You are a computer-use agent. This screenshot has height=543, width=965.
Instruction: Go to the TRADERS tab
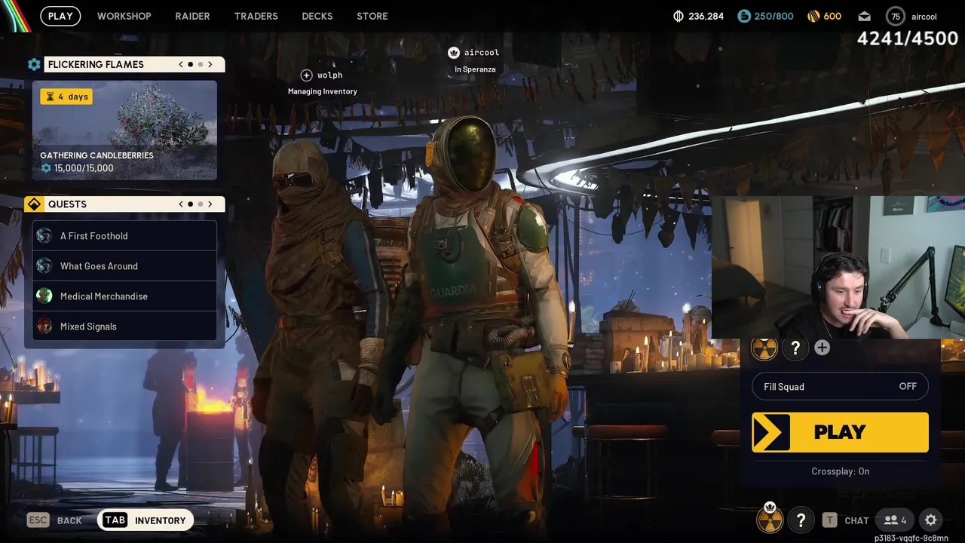point(256,16)
